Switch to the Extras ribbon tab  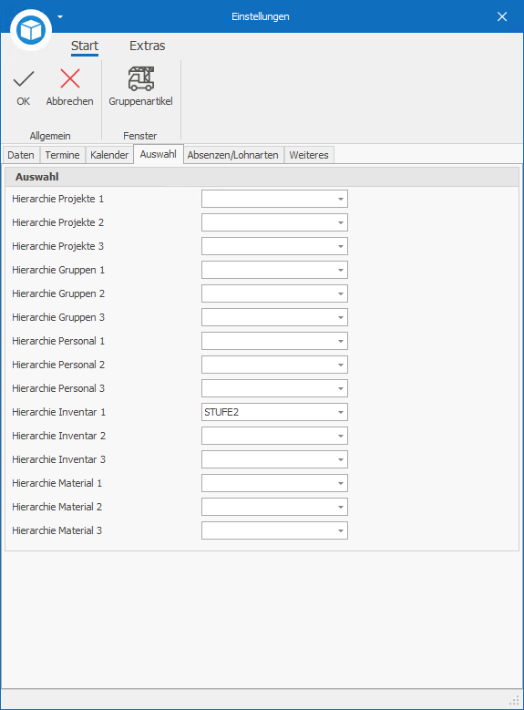point(148,46)
